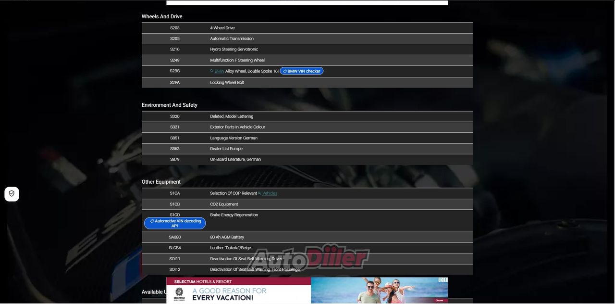Open the ad options three-dot menu
The height and width of the screenshot is (304, 615).
pos(446,280)
